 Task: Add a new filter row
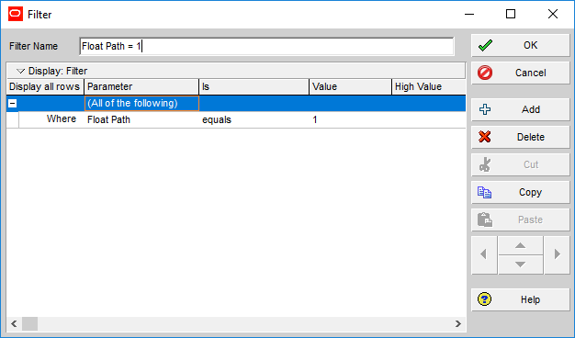(x=521, y=109)
